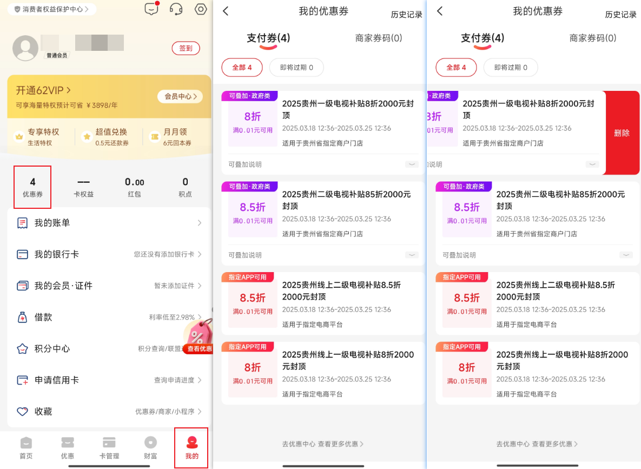641x469 pixels.
Task: Open 您还没有添加银行卡 chevron
Action: 200,254
